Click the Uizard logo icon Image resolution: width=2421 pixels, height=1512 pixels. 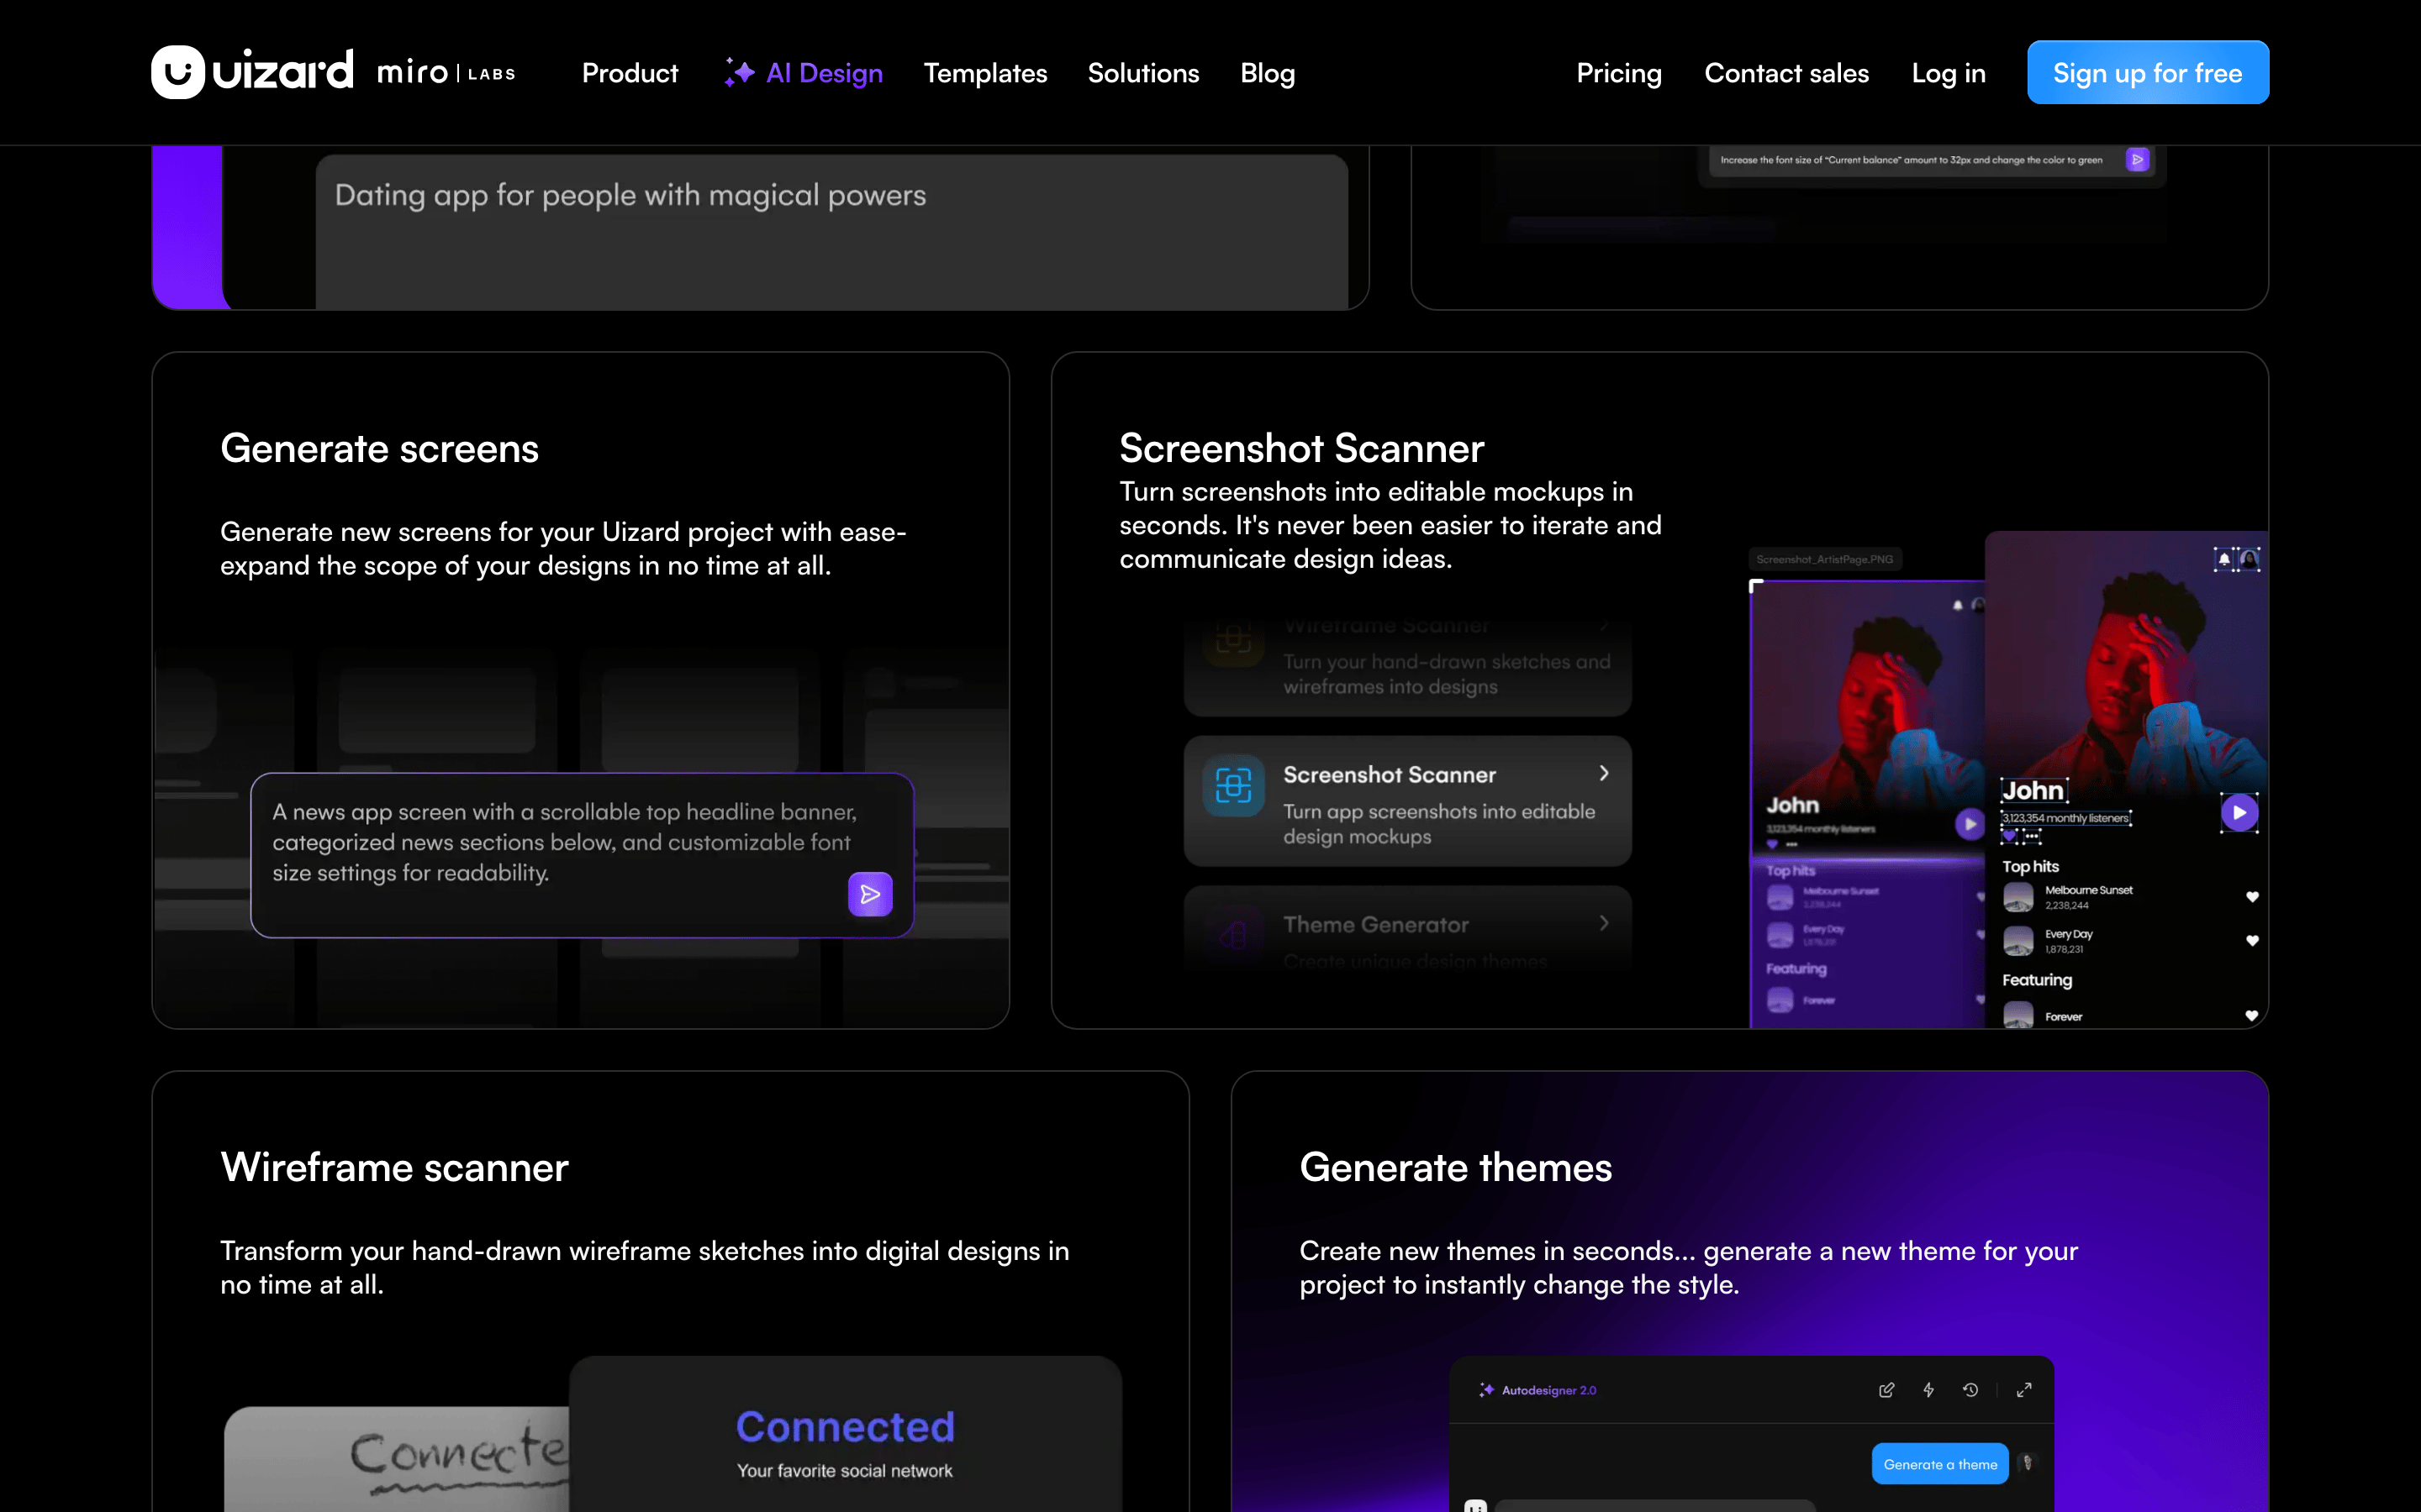pos(178,72)
